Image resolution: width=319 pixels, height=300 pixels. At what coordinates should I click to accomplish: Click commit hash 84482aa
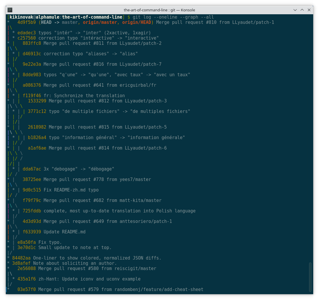point(21,258)
